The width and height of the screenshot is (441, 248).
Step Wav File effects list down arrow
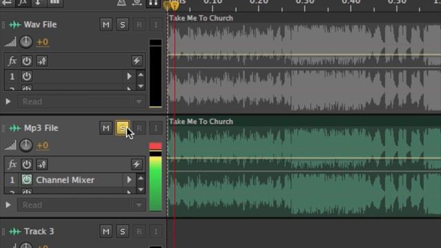[141, 85]
